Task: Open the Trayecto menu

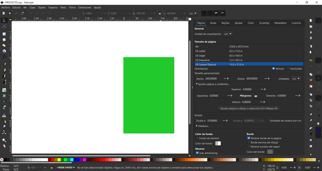Action: (53, 8)
